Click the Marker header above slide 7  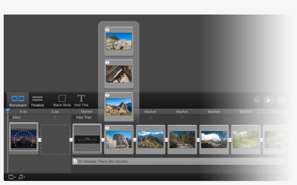pos(214,112)
